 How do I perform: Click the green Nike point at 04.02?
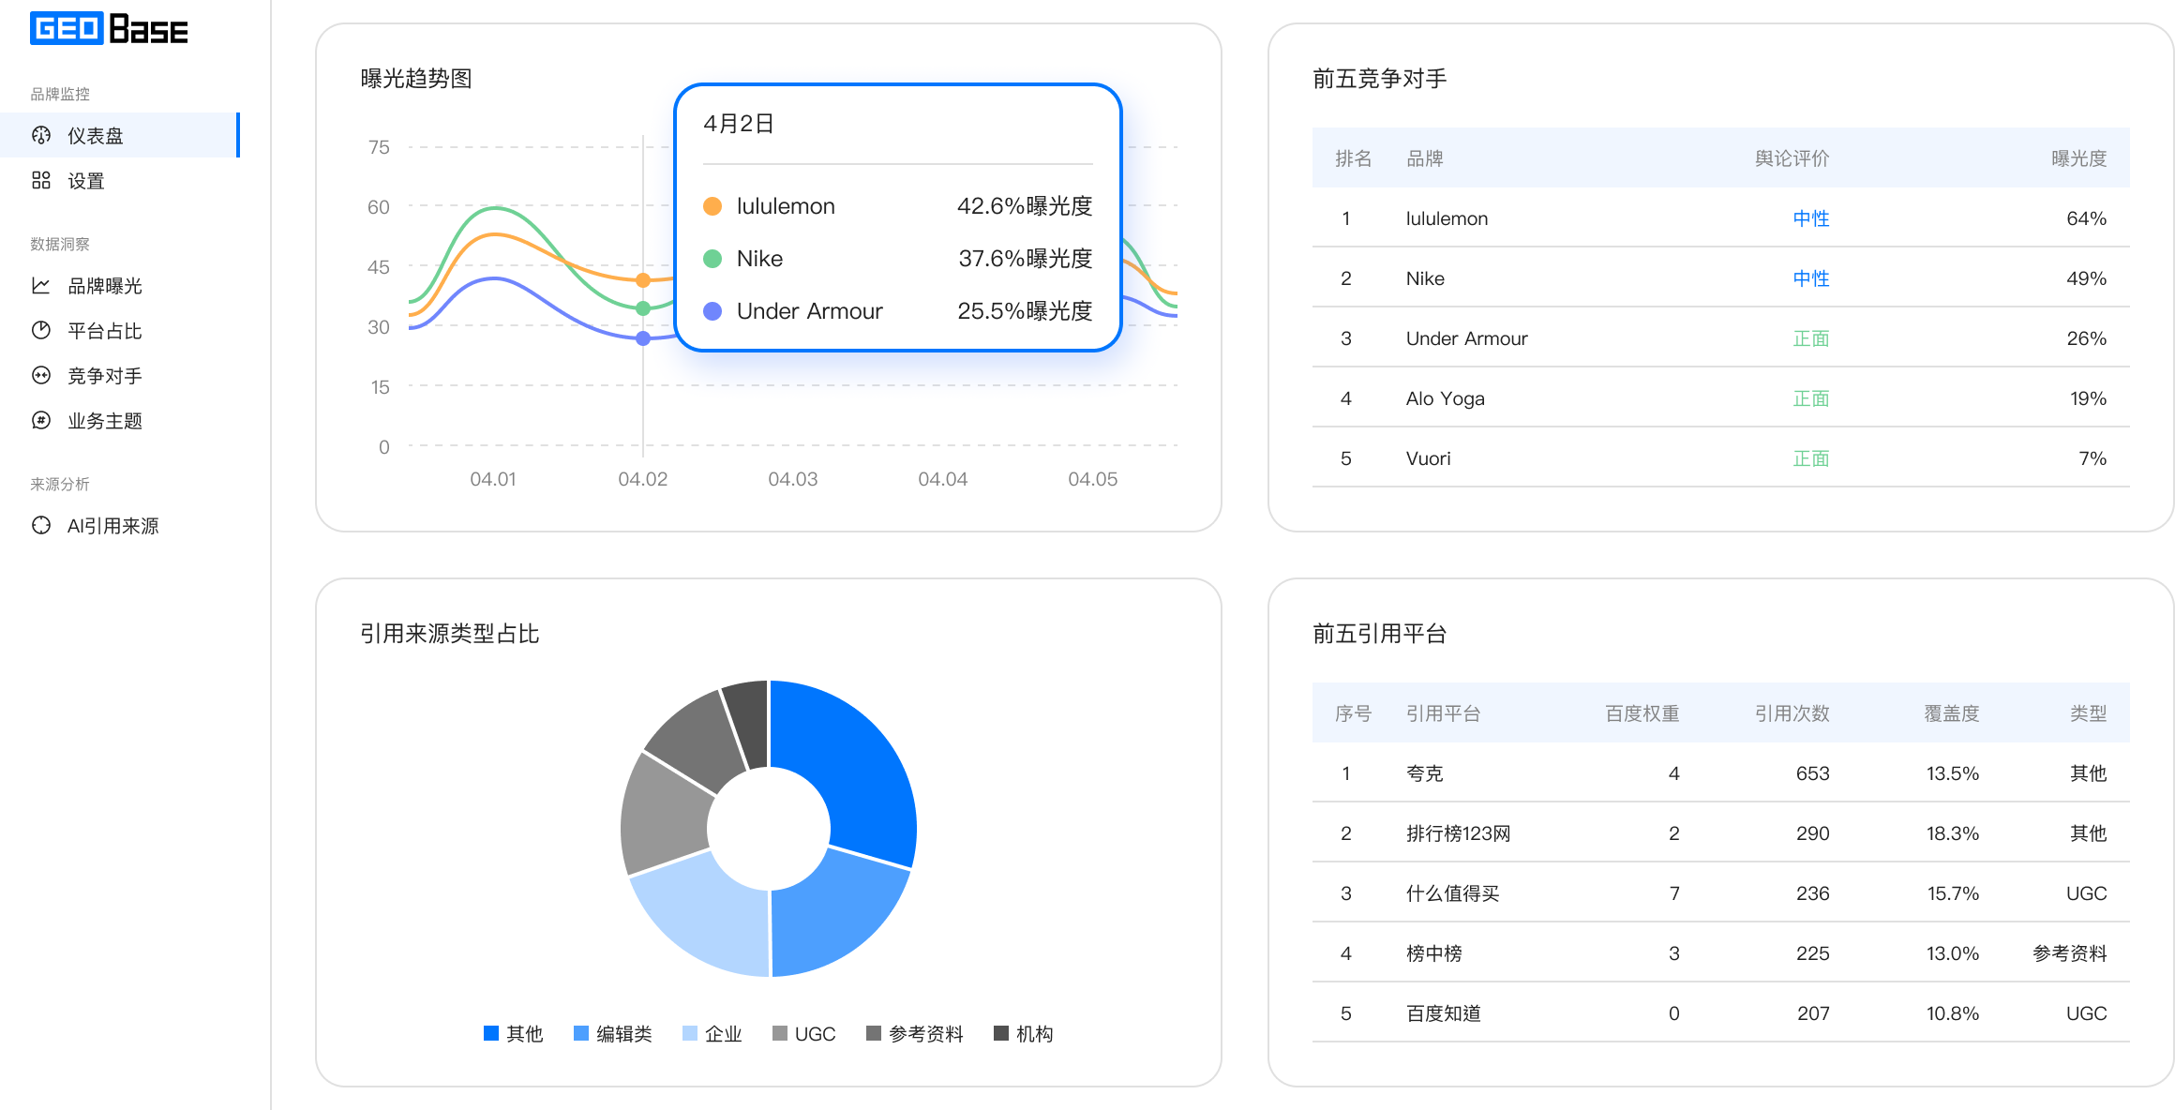click(643, 308)
